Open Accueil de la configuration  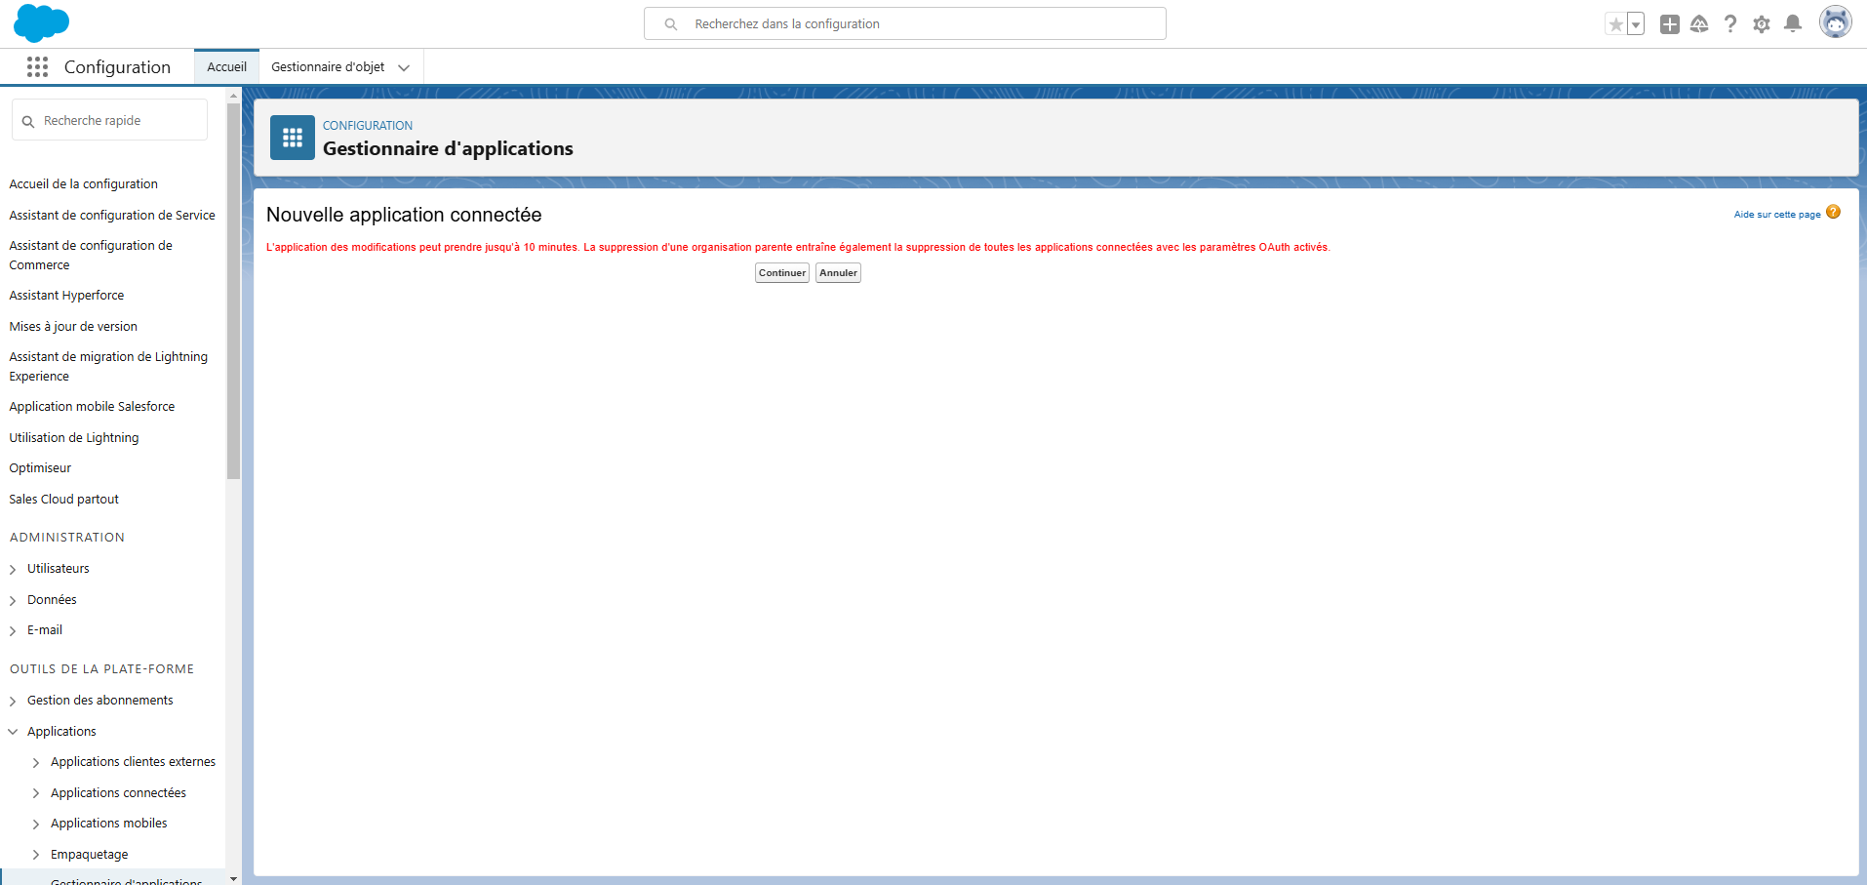(x=83, y=183)
